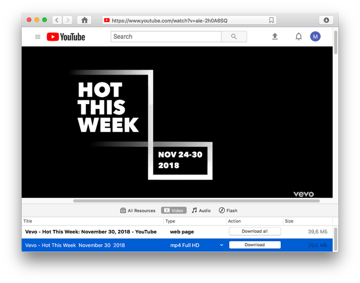
Task: Switch to the Audio tab
Action: 201,211
